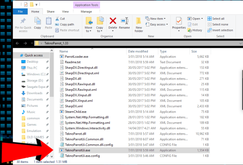This screenshot has height=165, width=243.
Task: Click the New folder icon
Action: pos(139,21)
